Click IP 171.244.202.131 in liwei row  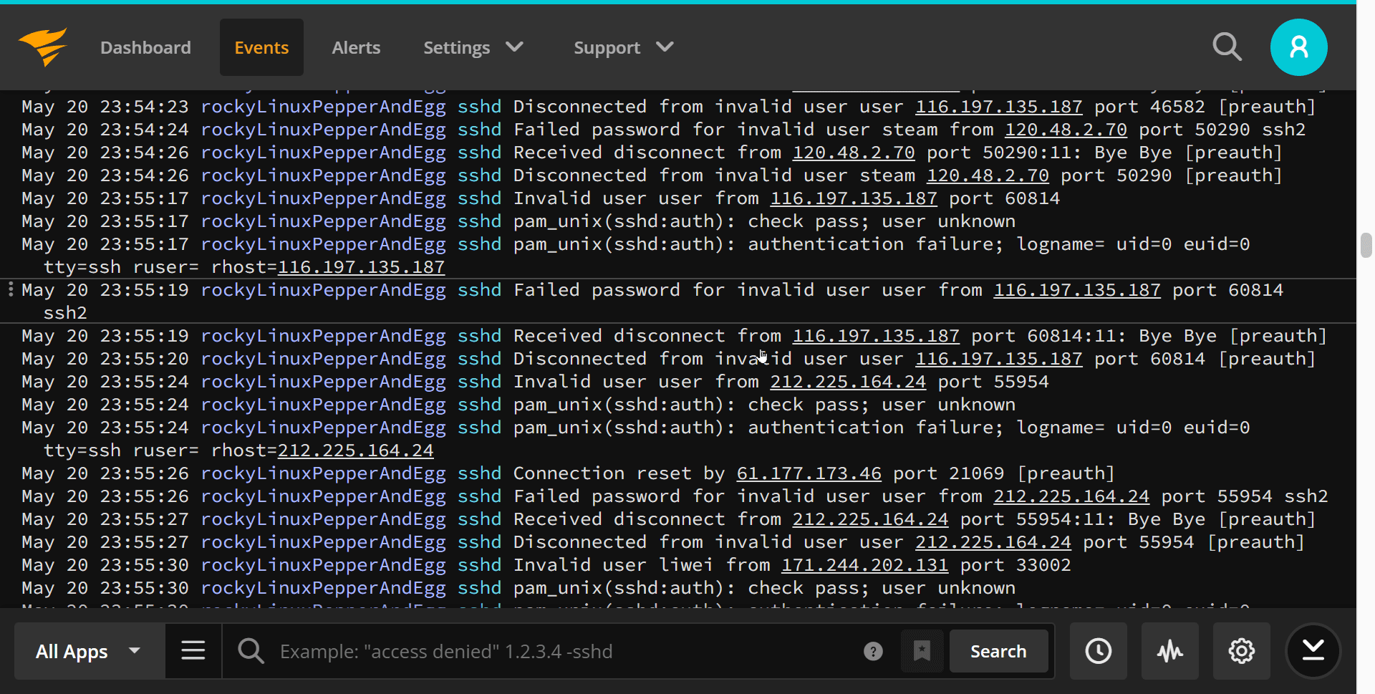(864, 565)
